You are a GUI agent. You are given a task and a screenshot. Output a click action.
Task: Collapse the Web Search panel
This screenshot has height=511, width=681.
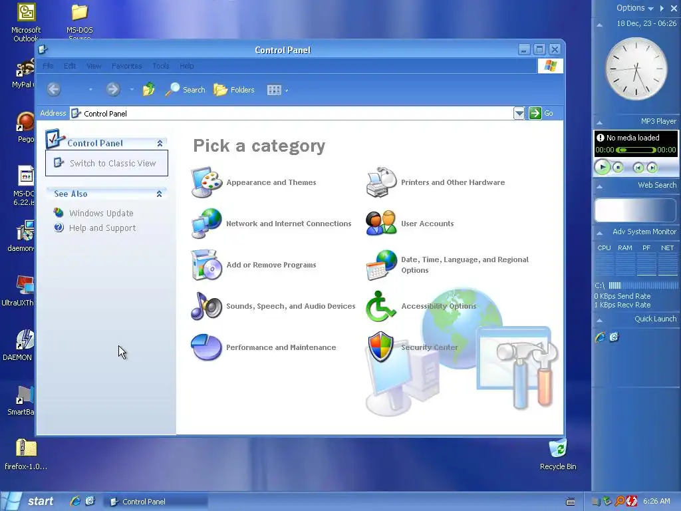click(x=600, y=186)
